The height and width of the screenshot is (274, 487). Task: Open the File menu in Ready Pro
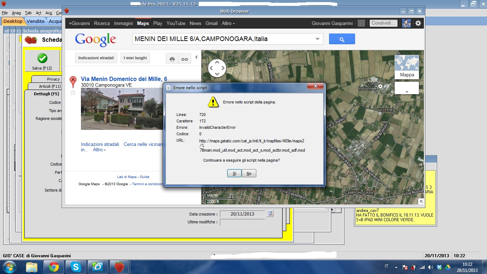point(5,13)
